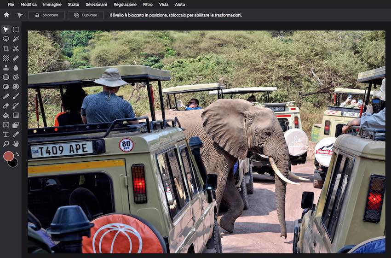Screen dimensions: 391x258
Task: Swap foreground and background colors
Action: pyautogui.click(x=17, y=154)
